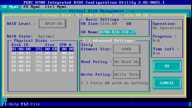Click the F1-Help hint in status bar
The width and height of the screenshot is (192, 108).
pos(10,104)
